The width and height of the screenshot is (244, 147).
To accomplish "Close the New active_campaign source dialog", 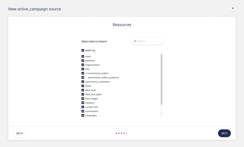I will (233, 8).
